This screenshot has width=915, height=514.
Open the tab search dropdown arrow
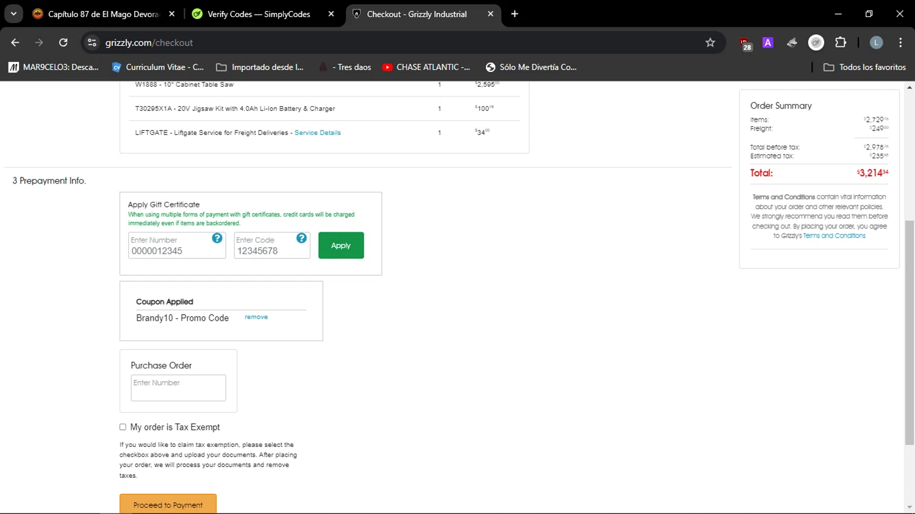point(13,14)
